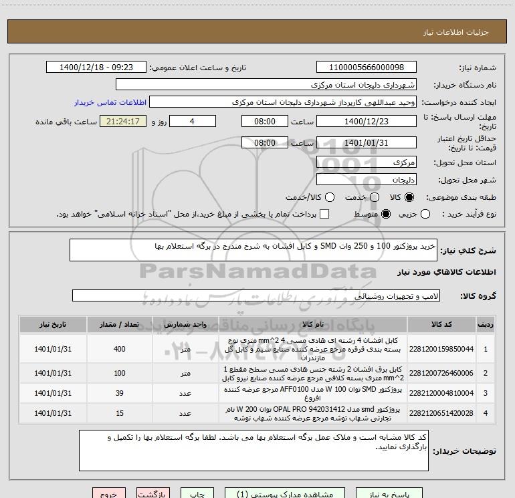The height and width of the screenshot is (498, 515).
Task: Click the need number field 1100005666000098
Action: [367, 67]
